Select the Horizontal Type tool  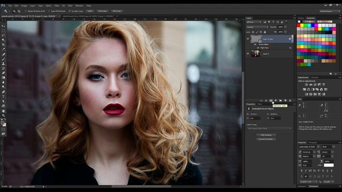pos(3,97)
